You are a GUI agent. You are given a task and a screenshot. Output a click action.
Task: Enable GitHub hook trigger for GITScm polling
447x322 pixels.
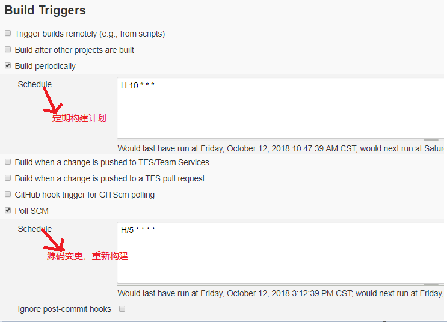(x=8, y=195)
